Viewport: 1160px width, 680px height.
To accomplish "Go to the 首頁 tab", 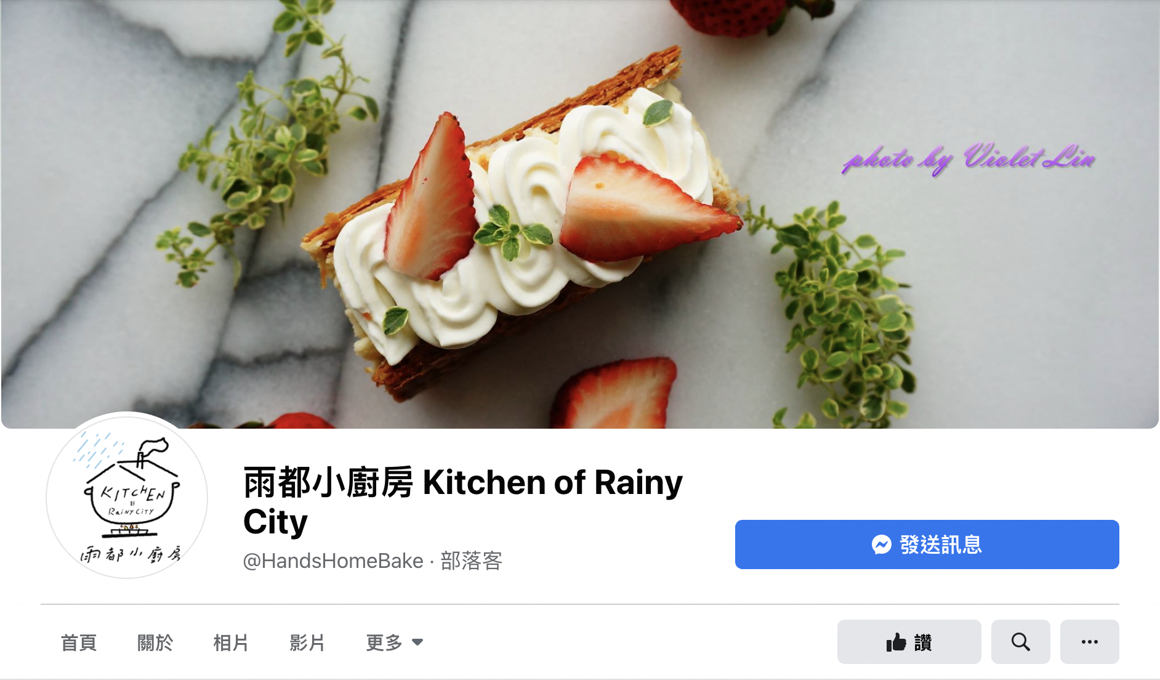I will coord(79,642).
